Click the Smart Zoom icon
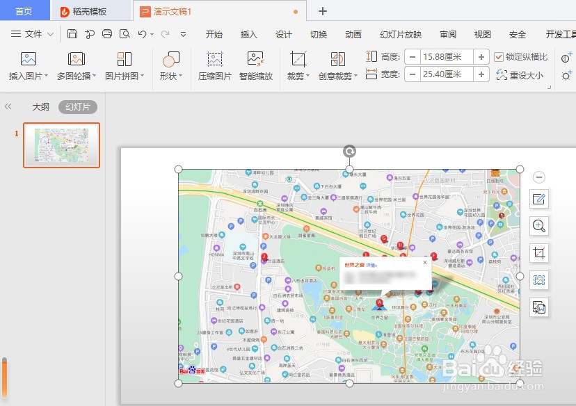Image resolution: width=576 pixels, height=406 pixels. click(256, 58)
